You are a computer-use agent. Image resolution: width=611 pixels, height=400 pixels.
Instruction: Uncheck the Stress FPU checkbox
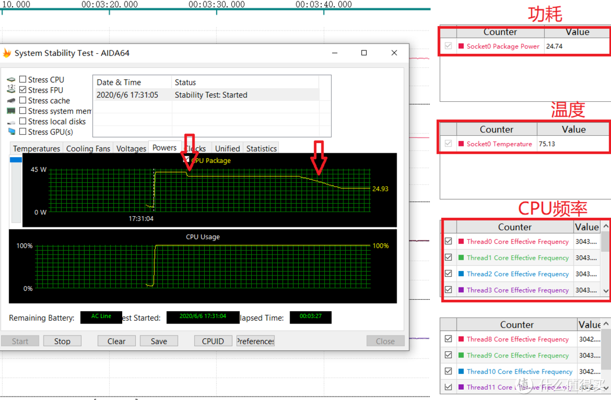pos(23,89)
